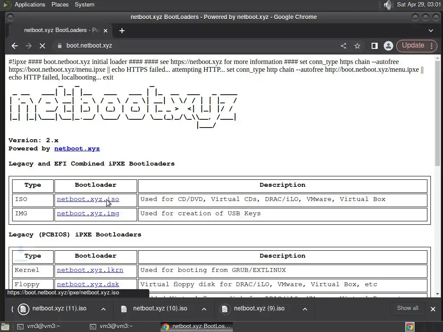Download netboot.xyz.dsk floppy bootloader
Image resolution: width=443 pixels, height=332 pixels.
click(x=88, y=284)
